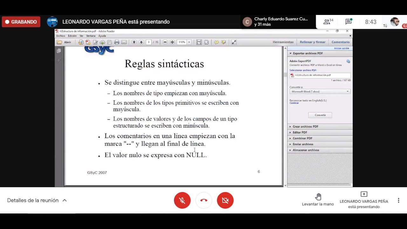
Task: Close the tools pane with small x
Action: coord(350,36)
